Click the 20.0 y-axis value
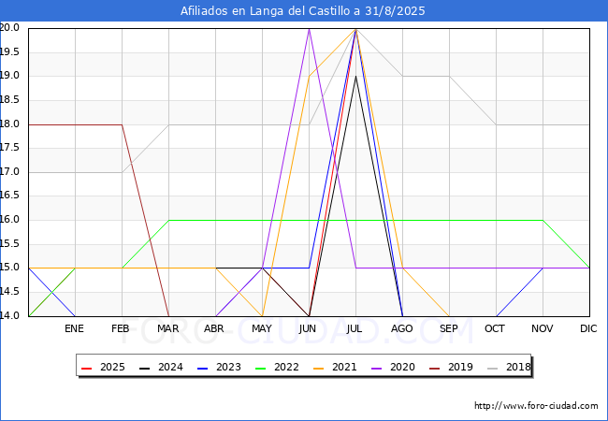Screen dimensions: 608x421 tap(11, 28)
